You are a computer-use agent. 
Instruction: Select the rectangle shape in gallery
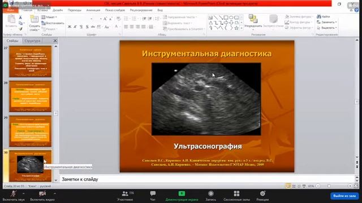pos(226,17)
